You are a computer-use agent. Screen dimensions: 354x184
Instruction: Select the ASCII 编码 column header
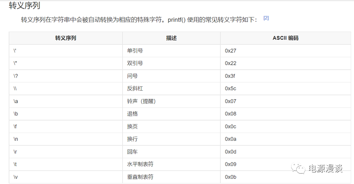click(x=285, y=38)
